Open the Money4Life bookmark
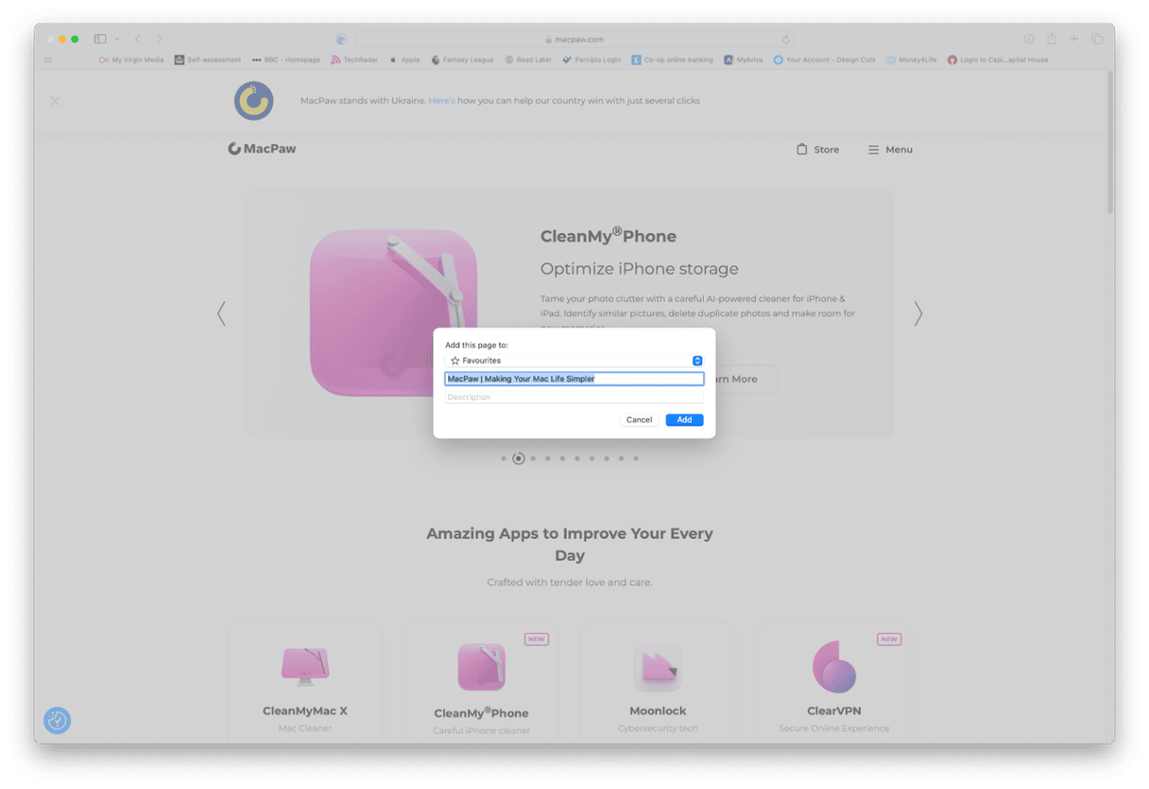 click(911, 59)
